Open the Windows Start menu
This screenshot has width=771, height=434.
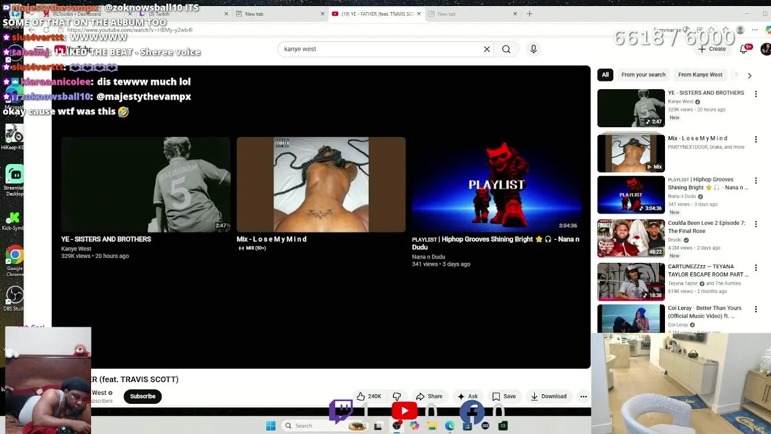click(270, 426)
